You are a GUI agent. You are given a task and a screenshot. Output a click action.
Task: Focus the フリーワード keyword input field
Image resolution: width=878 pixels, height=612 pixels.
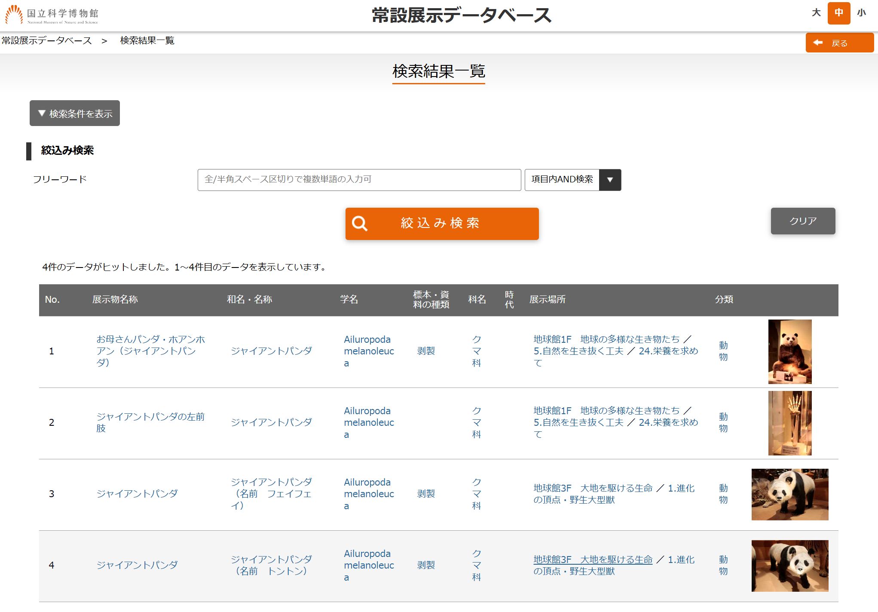(359, 180)
